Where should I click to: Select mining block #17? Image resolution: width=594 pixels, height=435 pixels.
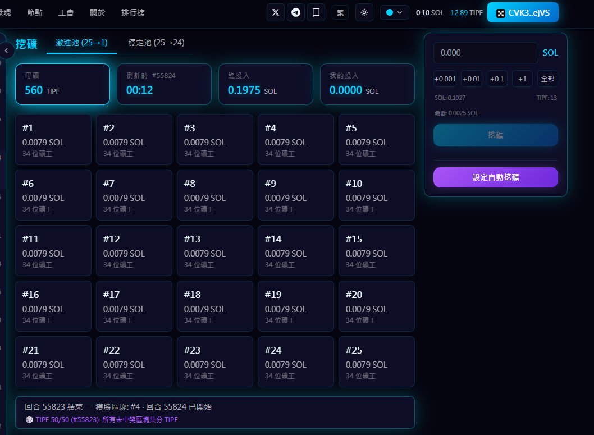pyautogui.click(x=134, y=306)
